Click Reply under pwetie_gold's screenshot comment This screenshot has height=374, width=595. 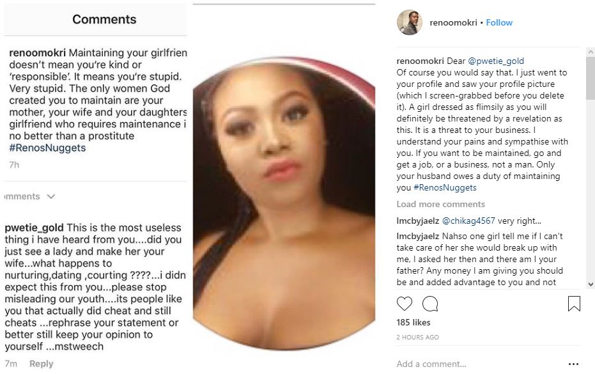pos(41,364)
